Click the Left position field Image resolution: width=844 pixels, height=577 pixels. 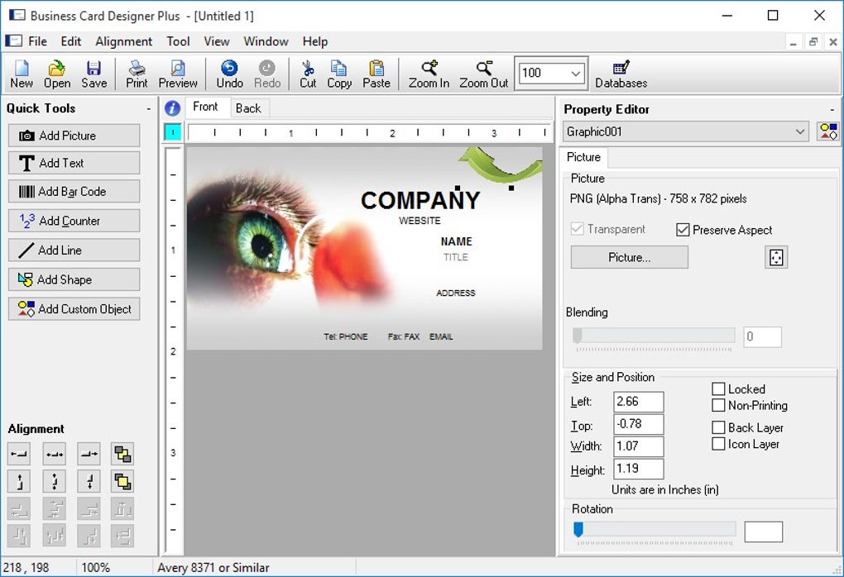(639, 402)
